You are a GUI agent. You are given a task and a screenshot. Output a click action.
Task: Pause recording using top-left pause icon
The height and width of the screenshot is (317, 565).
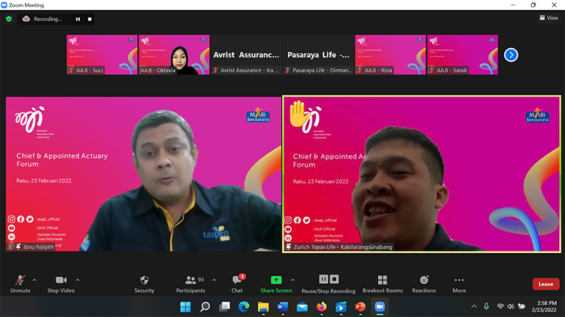coord(78,19)
